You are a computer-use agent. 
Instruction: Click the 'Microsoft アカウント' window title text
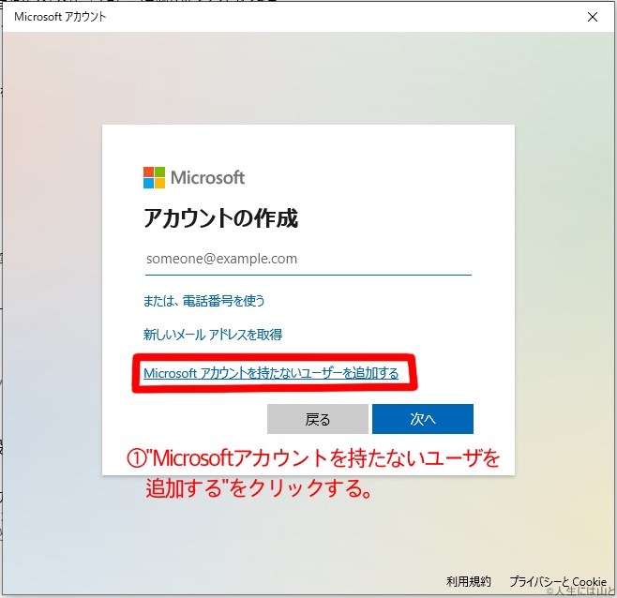[60, 17]
